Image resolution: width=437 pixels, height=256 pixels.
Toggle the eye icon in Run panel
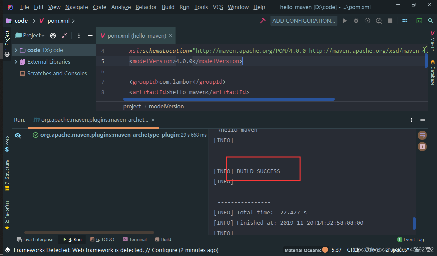(x=18, y=135)
